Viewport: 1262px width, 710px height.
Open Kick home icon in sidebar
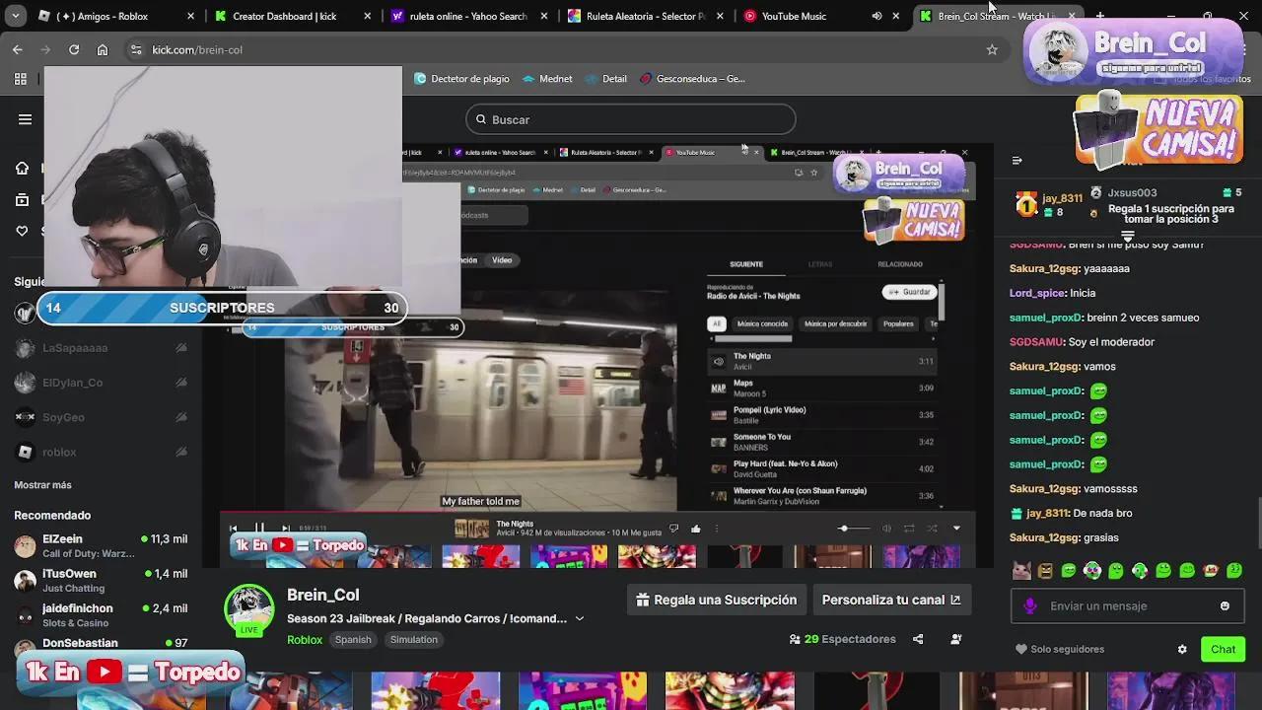click(22, 169)
